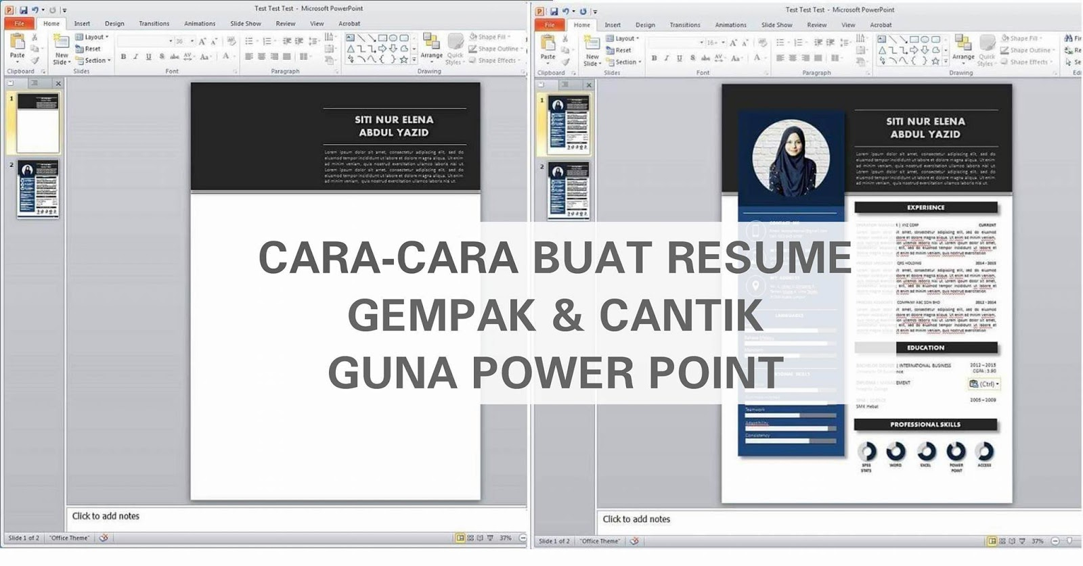Close the slide pane in left window

click(58, 83)
